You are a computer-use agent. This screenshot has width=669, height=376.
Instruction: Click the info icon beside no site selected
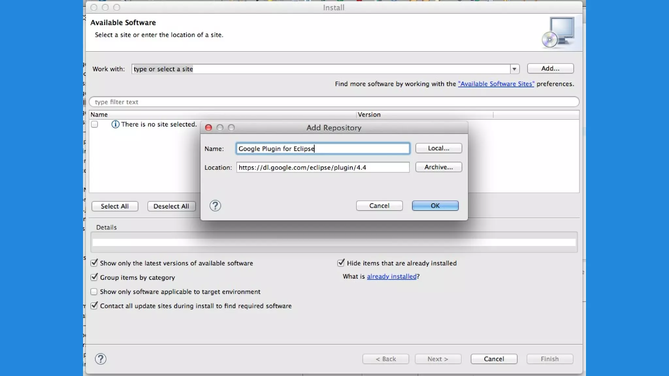(115, 124)
